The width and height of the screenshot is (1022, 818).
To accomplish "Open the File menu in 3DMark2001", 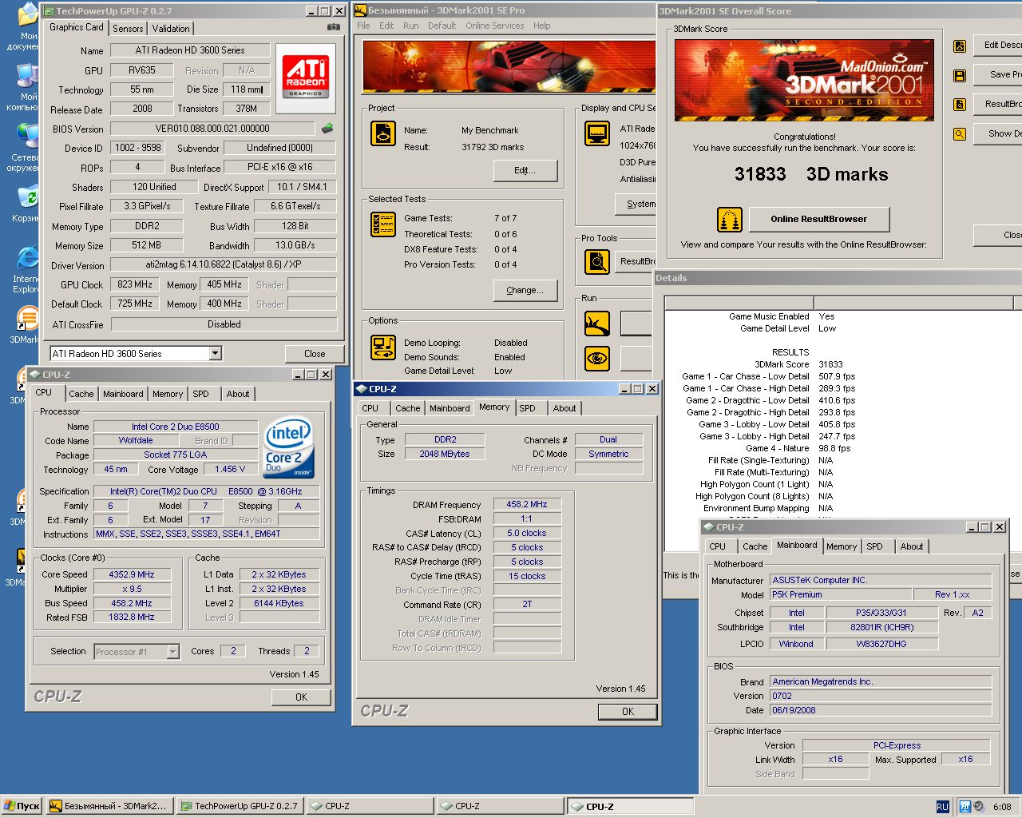I will click(363, 26).
